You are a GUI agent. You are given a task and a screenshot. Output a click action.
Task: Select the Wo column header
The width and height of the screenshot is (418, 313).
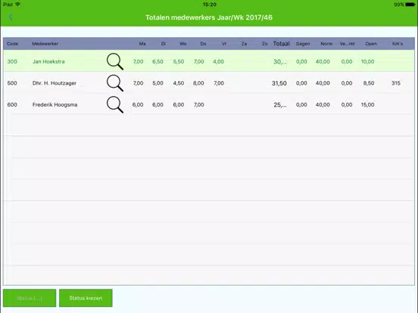[x=183, y=44]
